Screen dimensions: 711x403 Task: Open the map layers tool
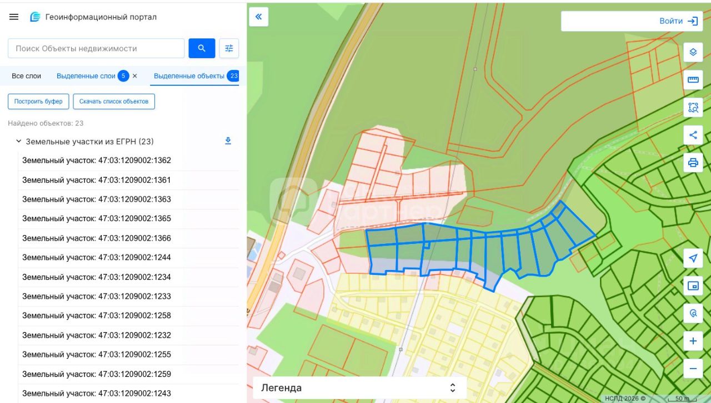point(693,52)
